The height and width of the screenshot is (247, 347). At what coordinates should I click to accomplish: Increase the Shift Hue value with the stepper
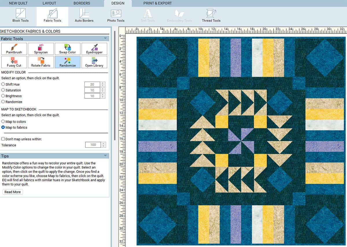coord(103,83)
